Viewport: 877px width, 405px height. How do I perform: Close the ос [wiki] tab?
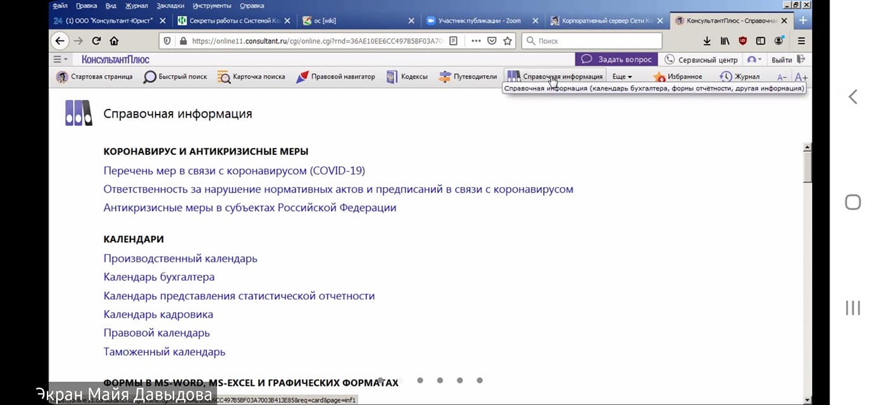[412, 21]
